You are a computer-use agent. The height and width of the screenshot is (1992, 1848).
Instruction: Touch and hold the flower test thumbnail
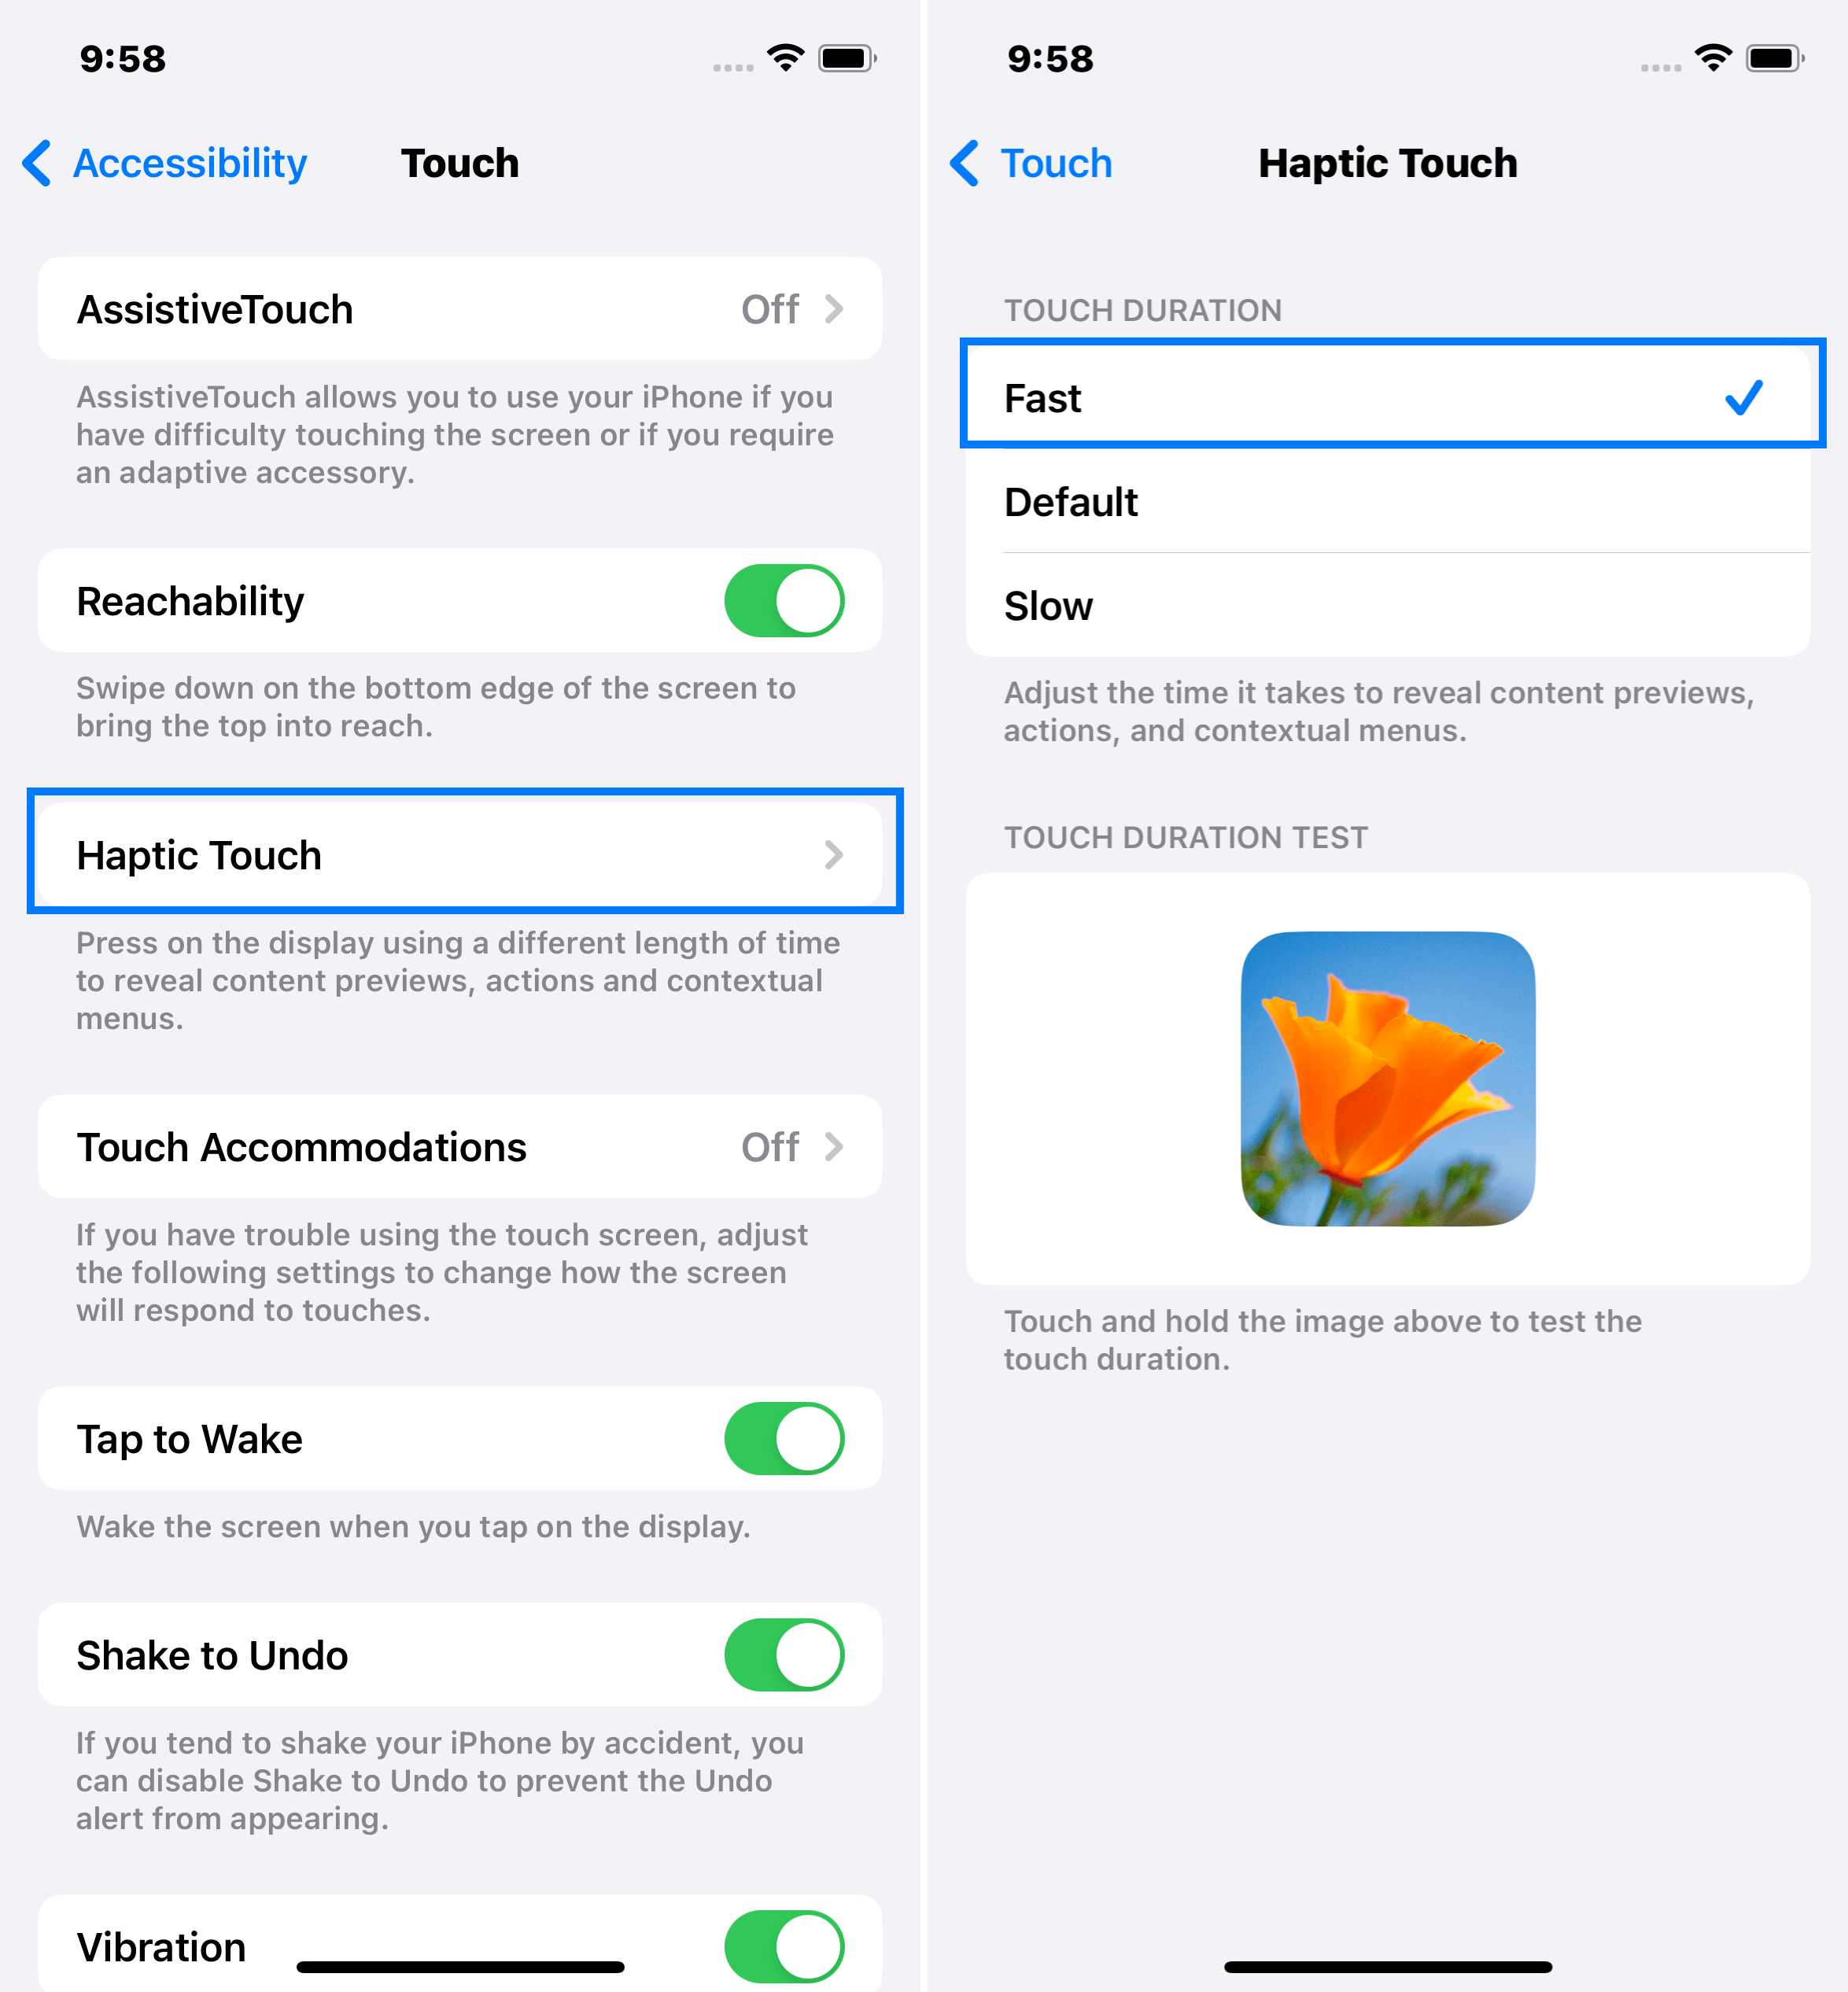[x=1385, y=1079]
